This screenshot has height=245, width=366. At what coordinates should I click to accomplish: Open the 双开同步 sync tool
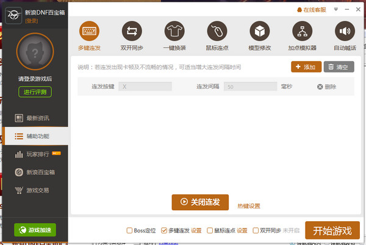(x=132, y=30)
